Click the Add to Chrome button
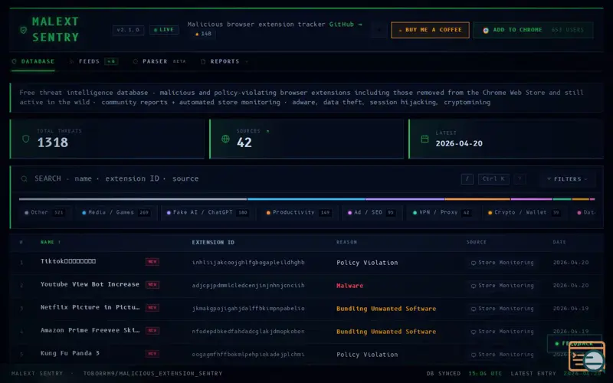 click(x=533, y=30)
